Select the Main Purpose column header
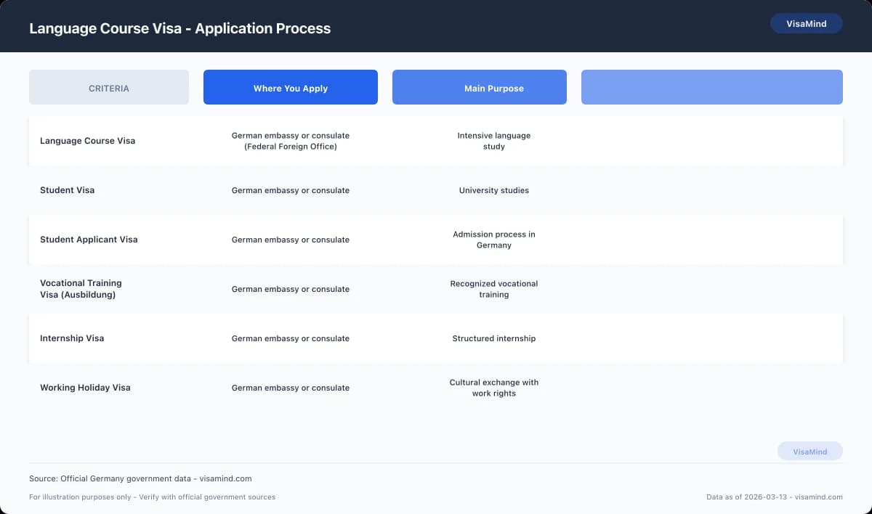This screenshot has width=872, height=514. tap(494, 88)
